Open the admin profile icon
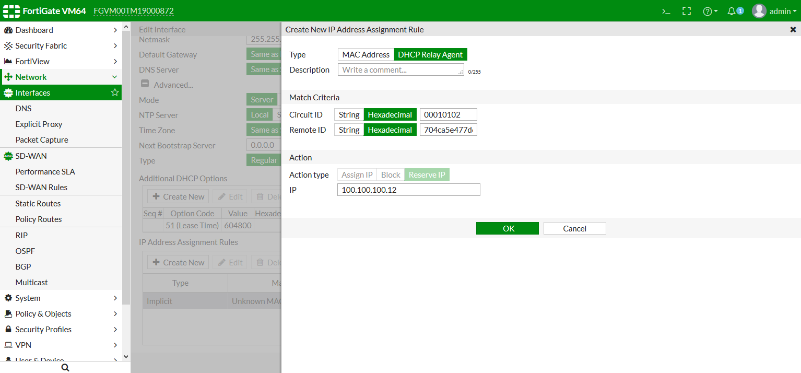The width and height of the screenshot is (801, 373). pyautogui.click(x=759, y=10)
